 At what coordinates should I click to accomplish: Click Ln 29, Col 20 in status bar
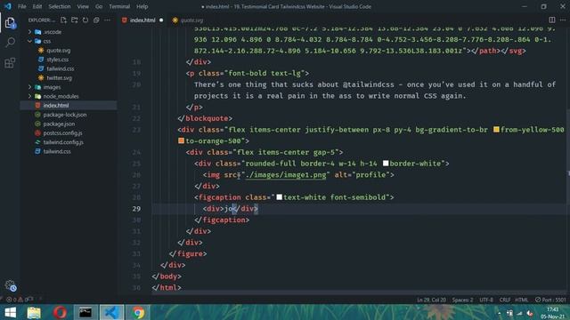click(x=431, y=300)
